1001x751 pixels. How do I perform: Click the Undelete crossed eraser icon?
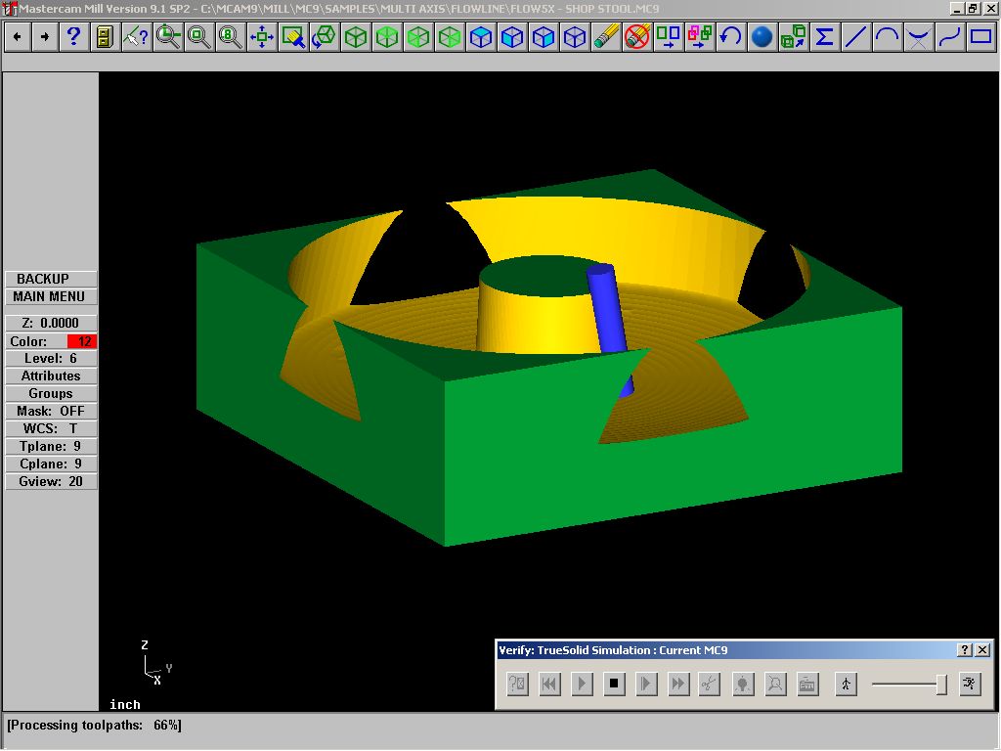[x=636, y=37]
